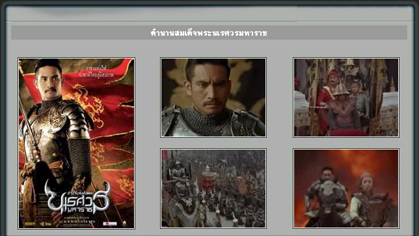Click the ไทย logo on poster bottom

click(x=46, y=224)
